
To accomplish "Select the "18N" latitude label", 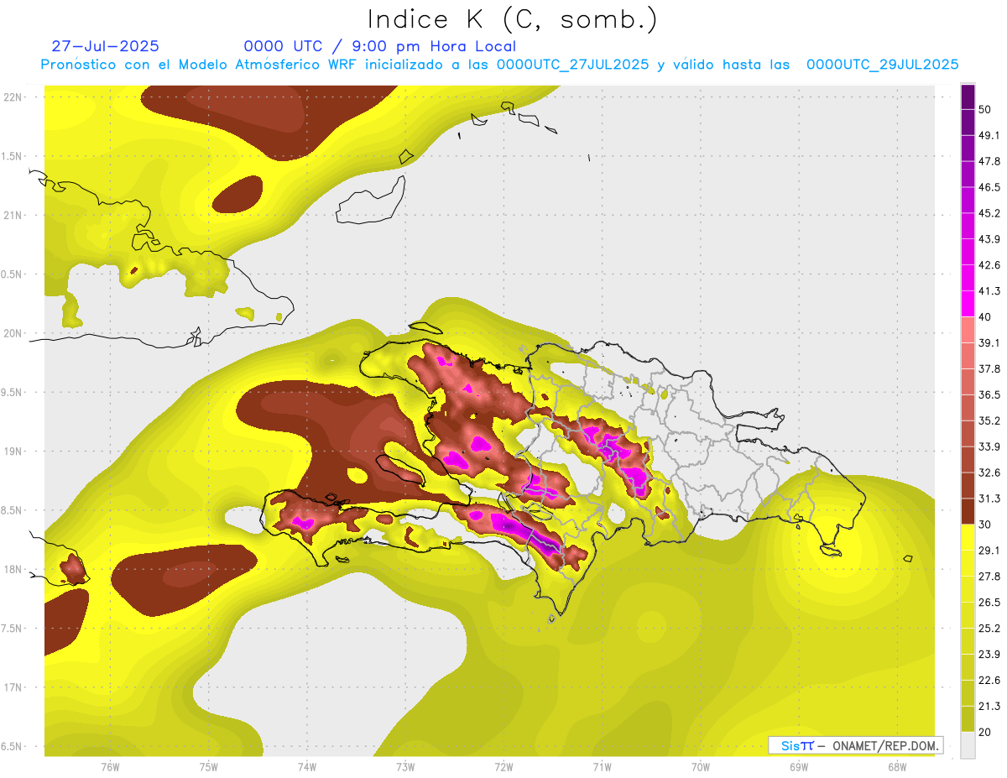I will point(14,569).
